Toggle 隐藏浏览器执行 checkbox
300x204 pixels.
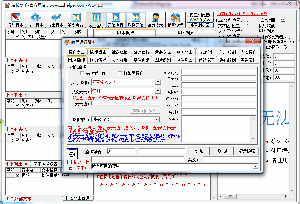[260, 37]
